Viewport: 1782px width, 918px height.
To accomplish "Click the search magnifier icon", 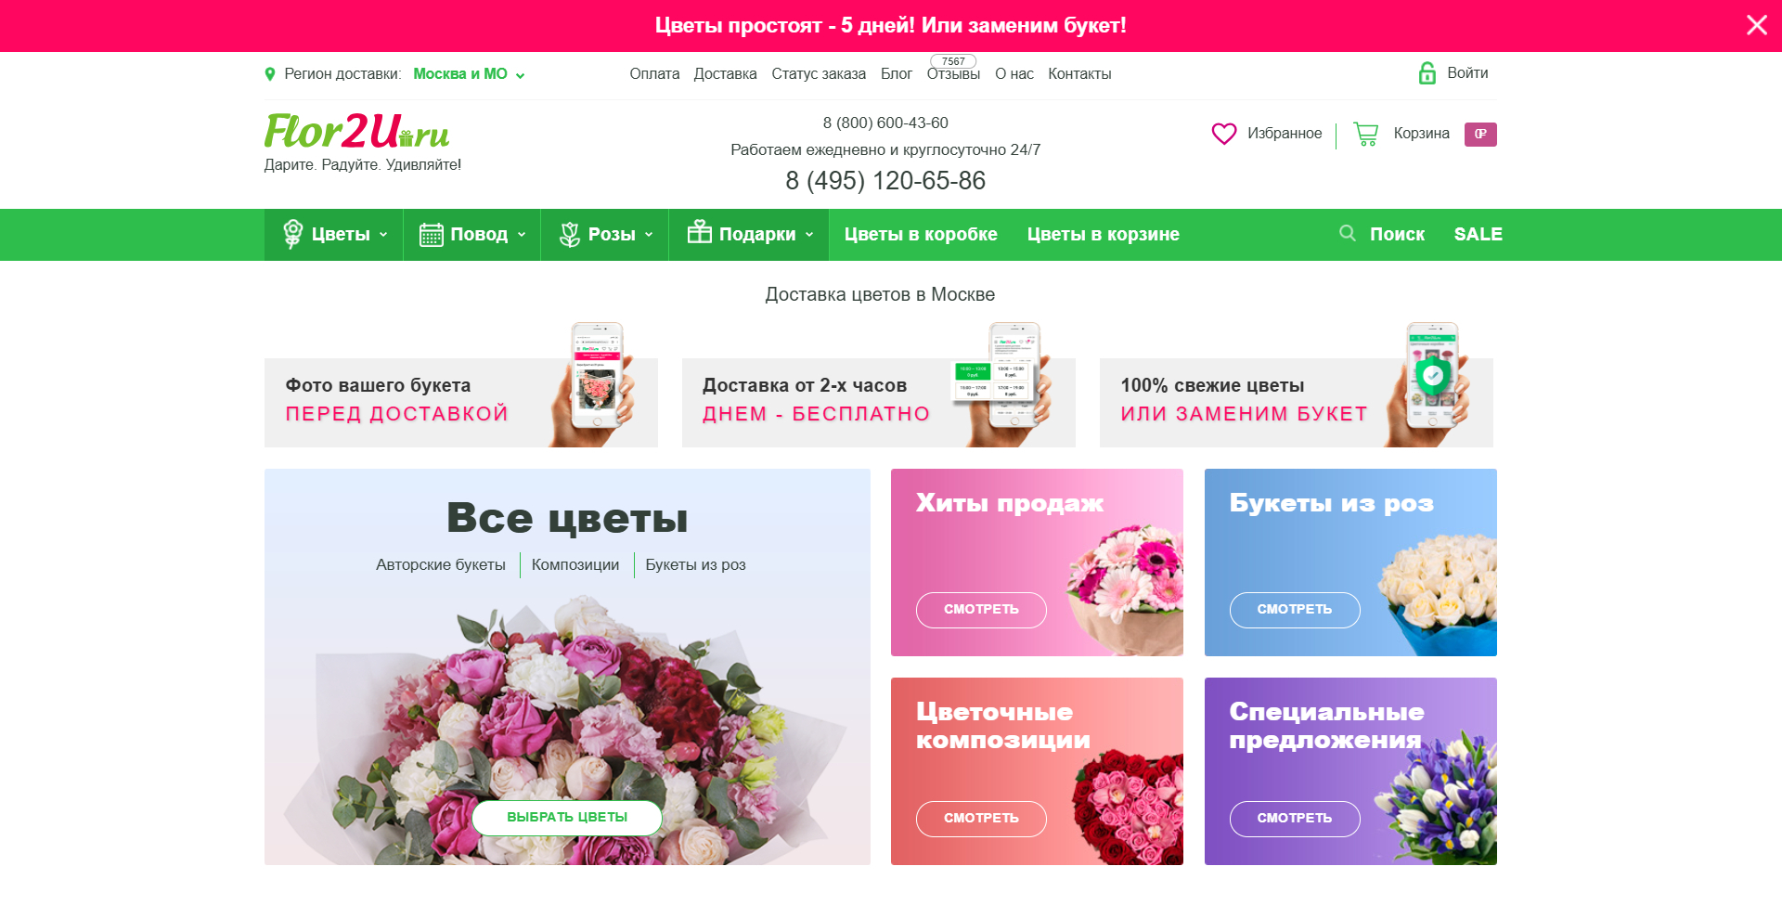I will (x=1348, y=233).
